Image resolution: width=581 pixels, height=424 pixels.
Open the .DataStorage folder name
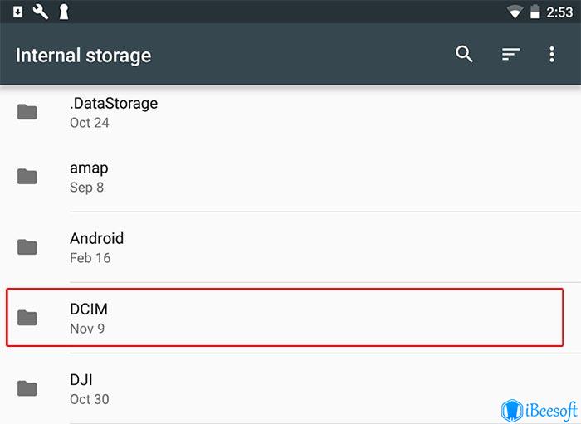[x=114, y=104]
